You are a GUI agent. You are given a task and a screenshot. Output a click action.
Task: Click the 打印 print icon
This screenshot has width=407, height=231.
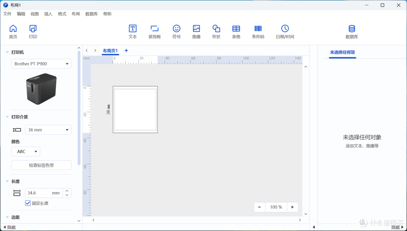point(33,32)
